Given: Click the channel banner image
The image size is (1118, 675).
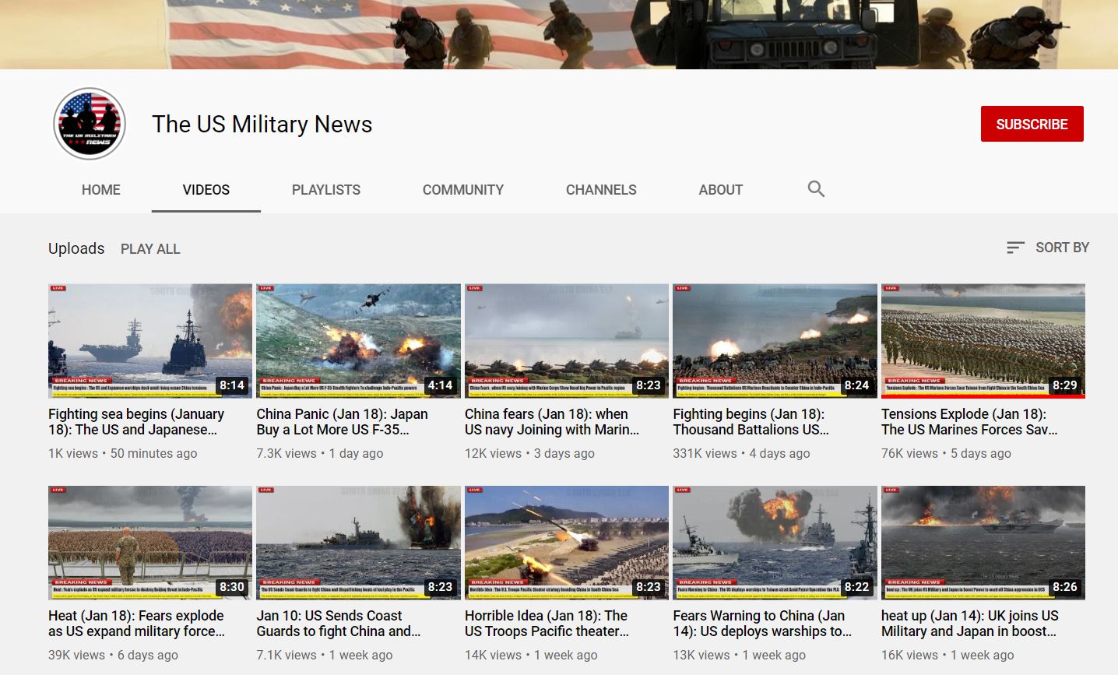Looking at the screenshot, I should click(559, 34).
